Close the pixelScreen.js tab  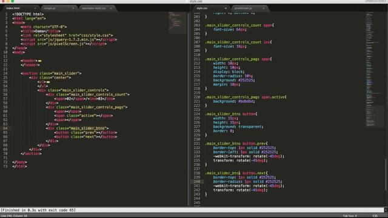click(264, 8)
